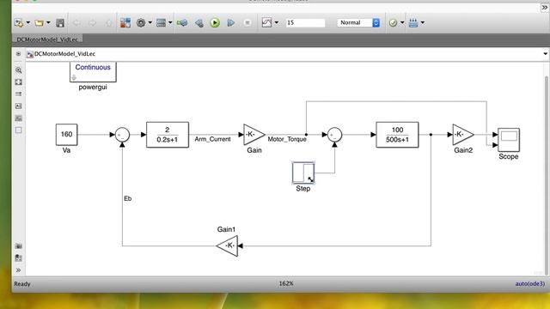Image resolution: width=550 pixels, height=309 pixels.
Task: Select the Gain1 feedback block
Action: click(x=227, y=246)
